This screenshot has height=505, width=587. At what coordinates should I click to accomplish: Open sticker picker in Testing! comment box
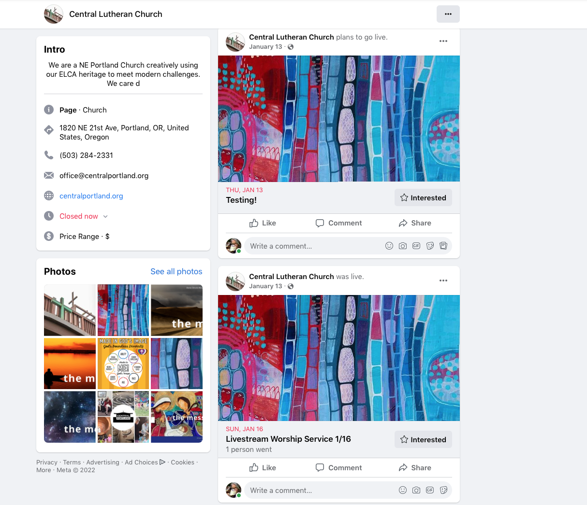coord(430,246)
